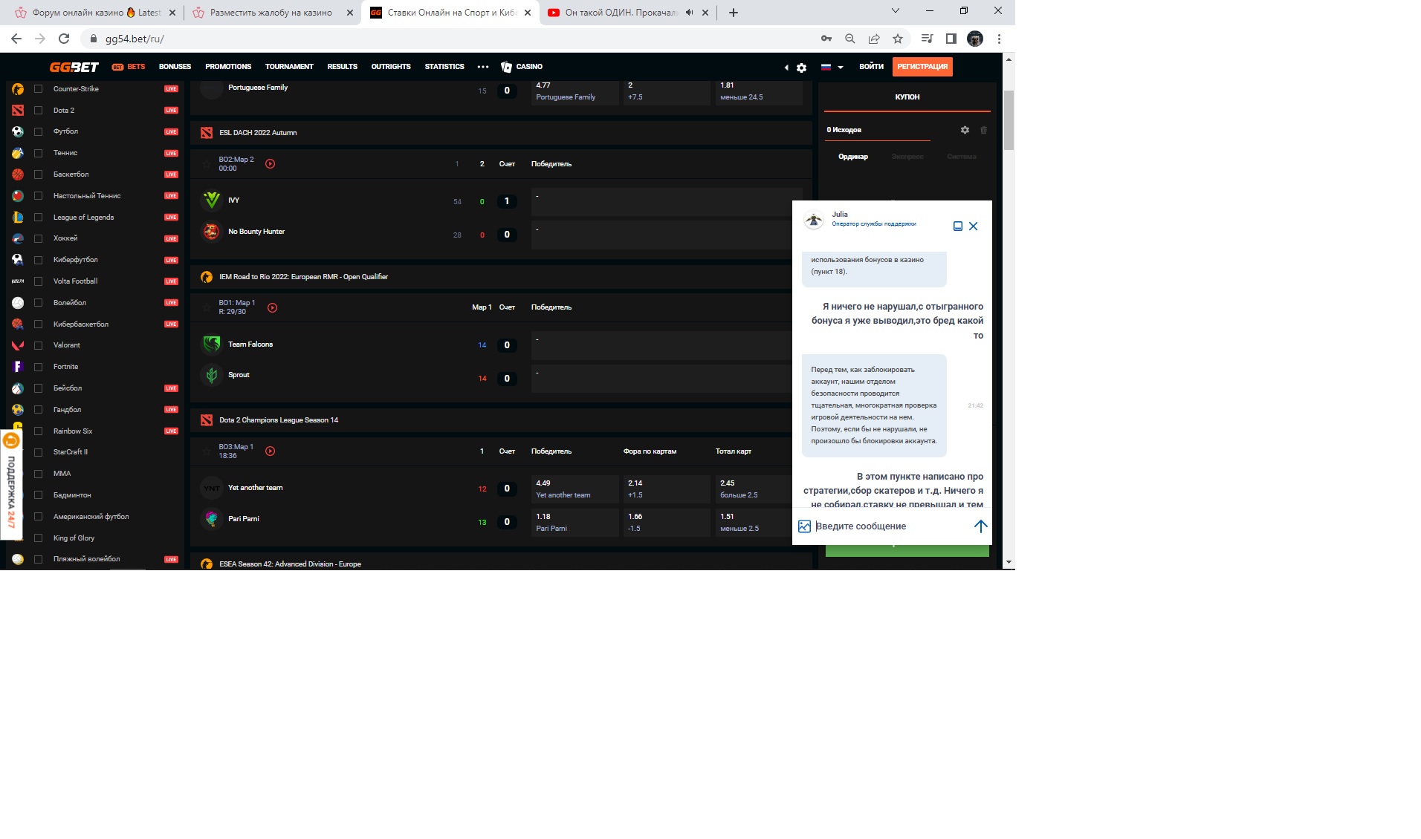Open new browser tab
Screen dimensions: 1421x839
(x=733, y=13)
